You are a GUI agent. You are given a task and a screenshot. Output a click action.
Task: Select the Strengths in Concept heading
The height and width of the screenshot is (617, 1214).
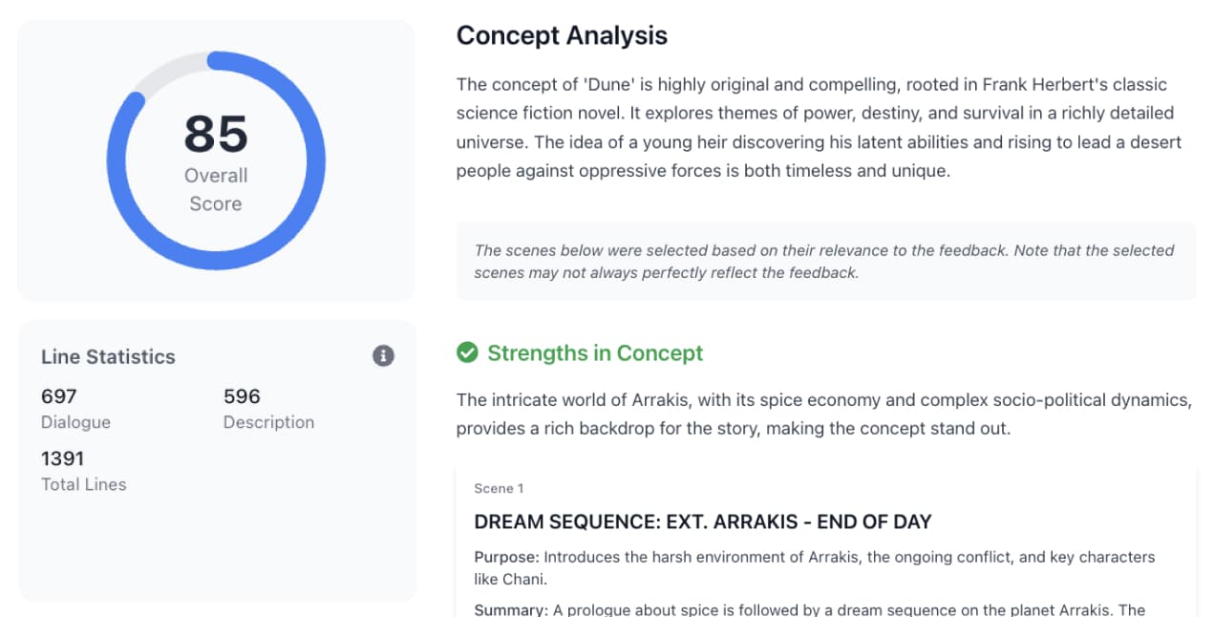pos(595,353)
